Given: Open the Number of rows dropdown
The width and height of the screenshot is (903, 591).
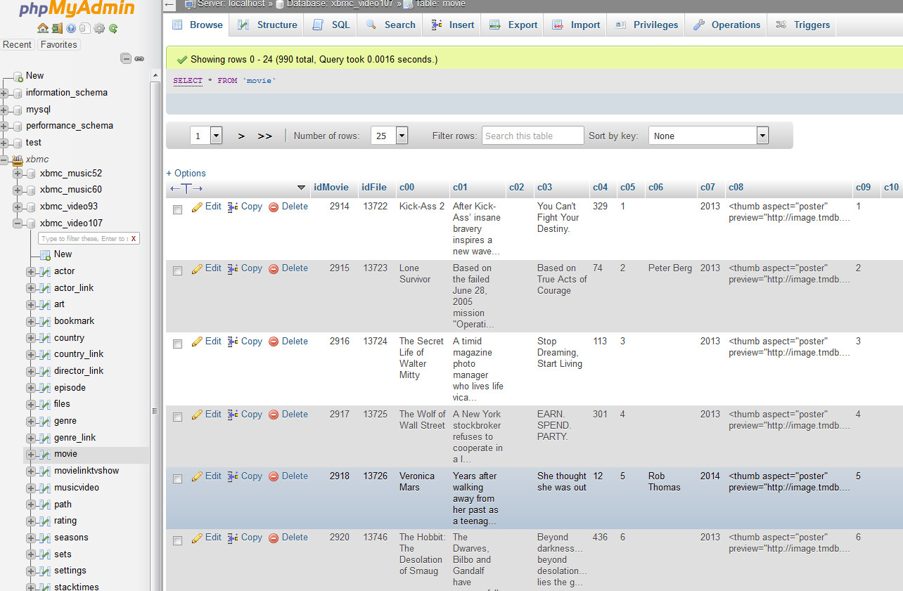Looking at the screenshot, I should [x=390, y=136].
